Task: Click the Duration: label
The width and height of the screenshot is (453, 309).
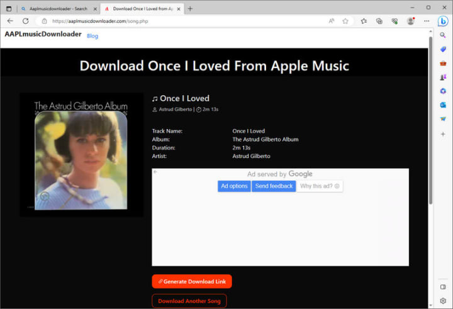Action: point(164,148)
